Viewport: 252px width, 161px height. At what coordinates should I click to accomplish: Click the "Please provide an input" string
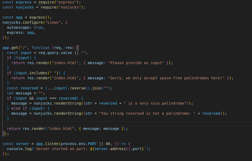pos(136,63)
